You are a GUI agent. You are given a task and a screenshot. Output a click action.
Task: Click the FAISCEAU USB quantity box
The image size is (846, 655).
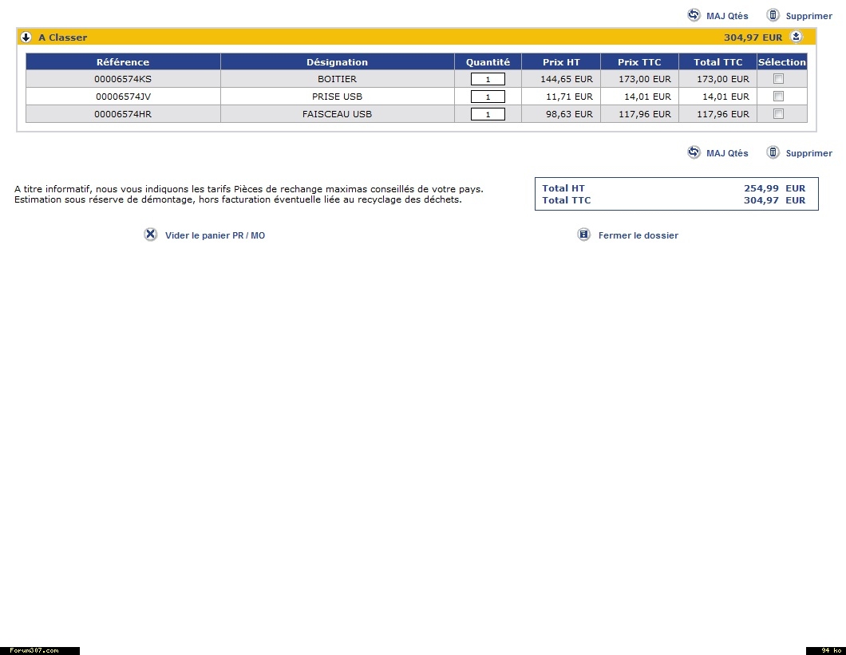(x=488, y=114)
